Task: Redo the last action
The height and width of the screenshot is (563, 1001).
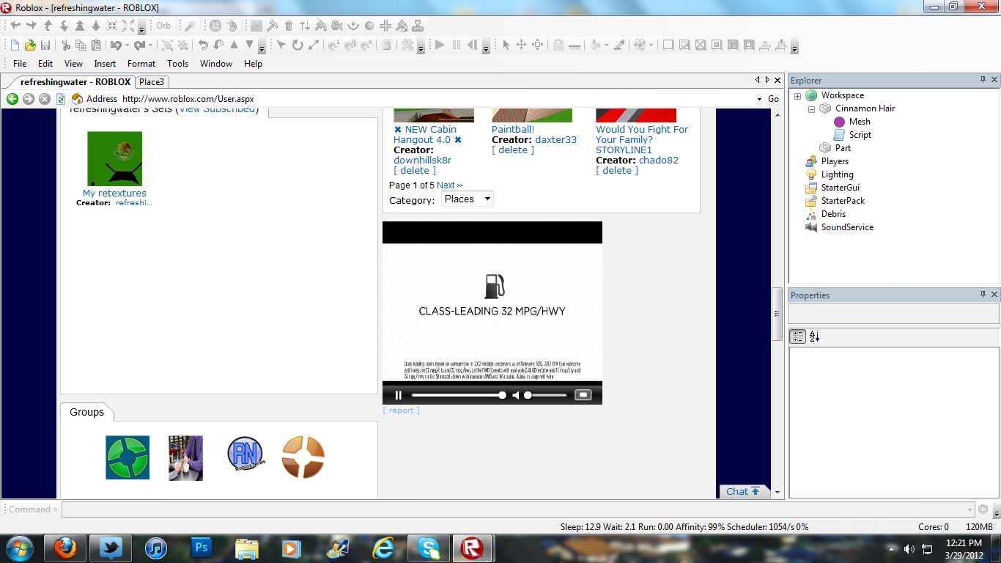Action: [x=139, y=45]
